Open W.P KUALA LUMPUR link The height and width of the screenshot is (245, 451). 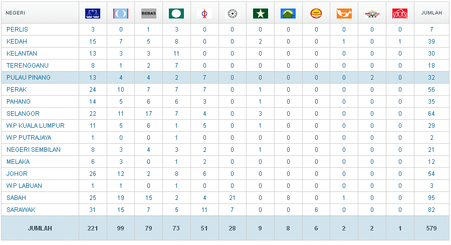[x=36, y=126]
